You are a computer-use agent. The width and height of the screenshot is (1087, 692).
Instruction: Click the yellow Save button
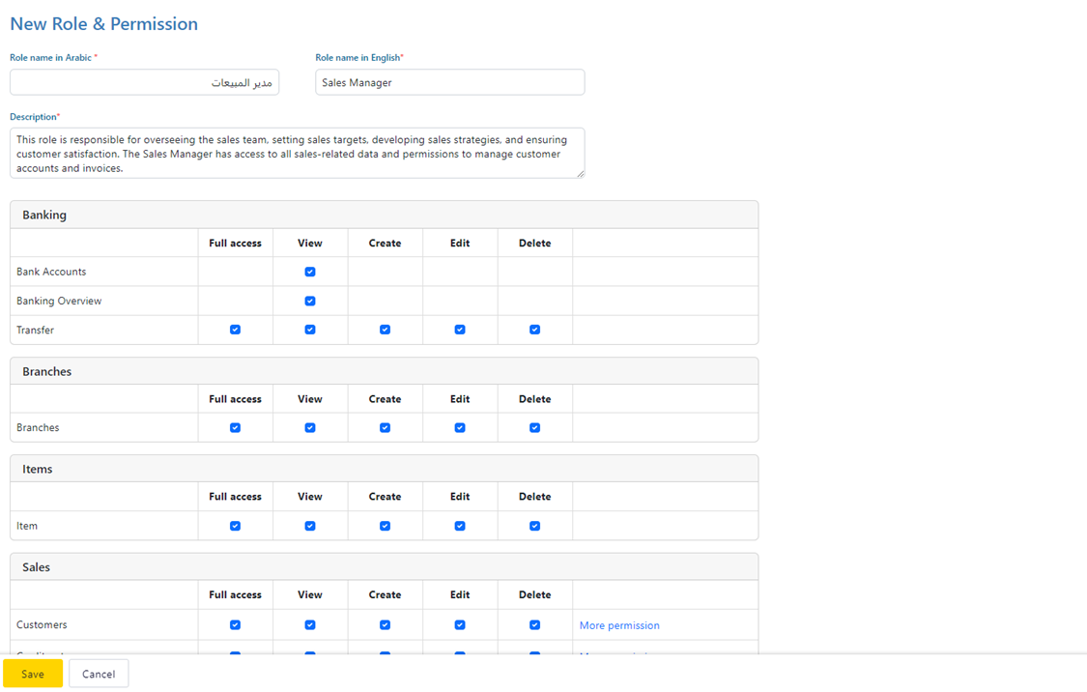pos(33,674)
